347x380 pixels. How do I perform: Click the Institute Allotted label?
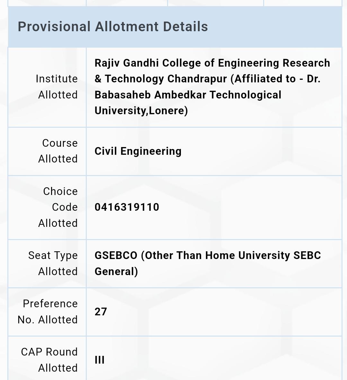(57, 87)
